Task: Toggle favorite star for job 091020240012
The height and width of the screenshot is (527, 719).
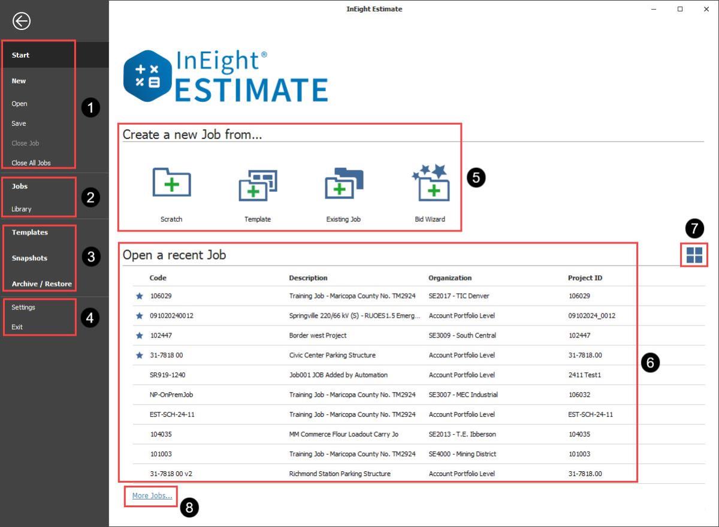Action: coord(140,315)
